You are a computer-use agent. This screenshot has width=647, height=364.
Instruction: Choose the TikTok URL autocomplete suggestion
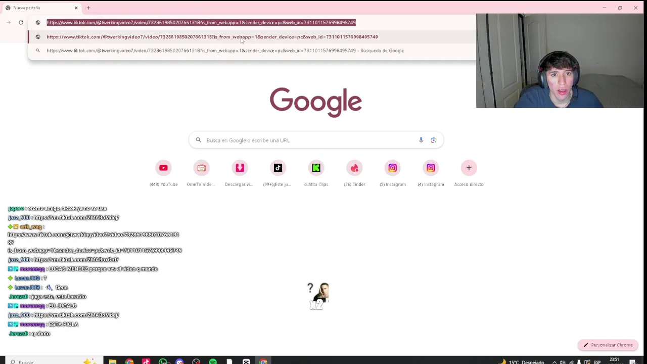(x=252, y=37)
